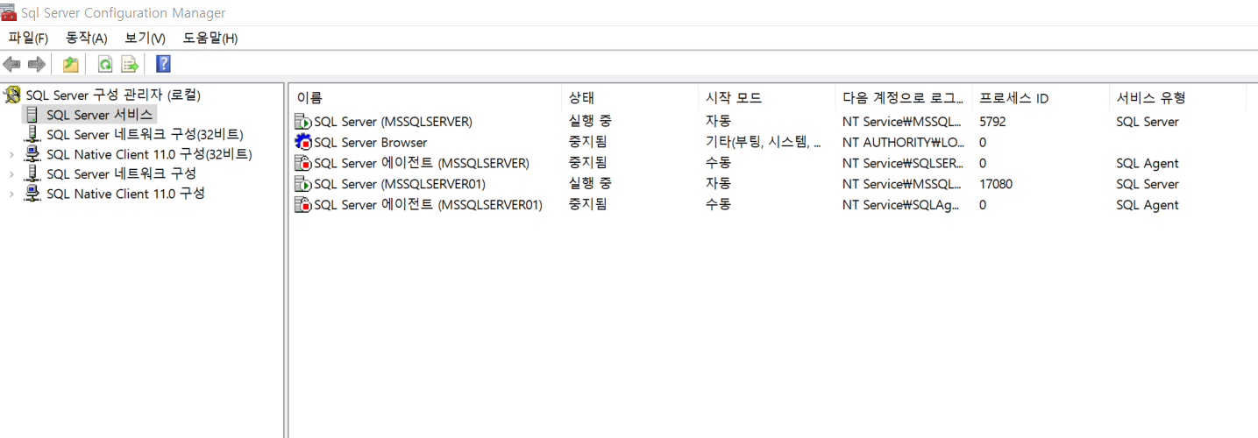Click the SQL Native Client 11.0 구성 tree icon (non-32비트)
The height and width of the screenshot is (438, 1258).
click(32, 194)
